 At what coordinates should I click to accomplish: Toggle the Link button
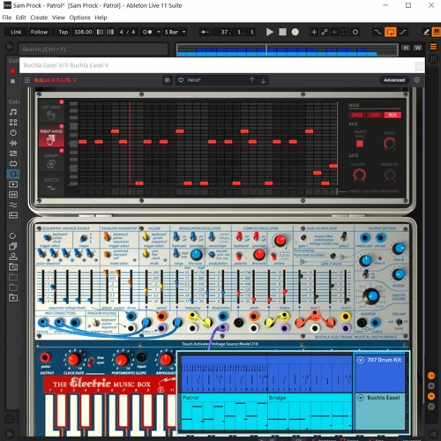pyautogui.click(x=16, y=32)
